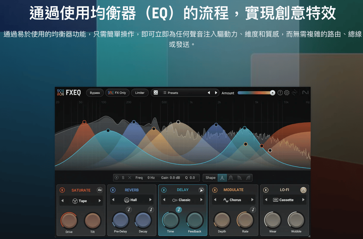Toggle the Modulate module power button
The width and height of the screenshot is (363, 239).
point(215,190)
